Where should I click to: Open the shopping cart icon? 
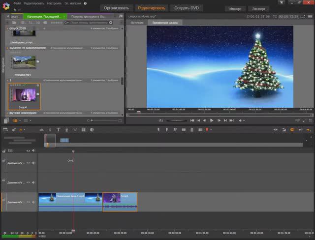[x=281, y=2]
